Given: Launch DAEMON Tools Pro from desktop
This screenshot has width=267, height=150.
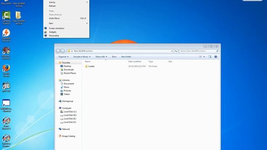Looking at the screenshot, I should pos(6,35).
